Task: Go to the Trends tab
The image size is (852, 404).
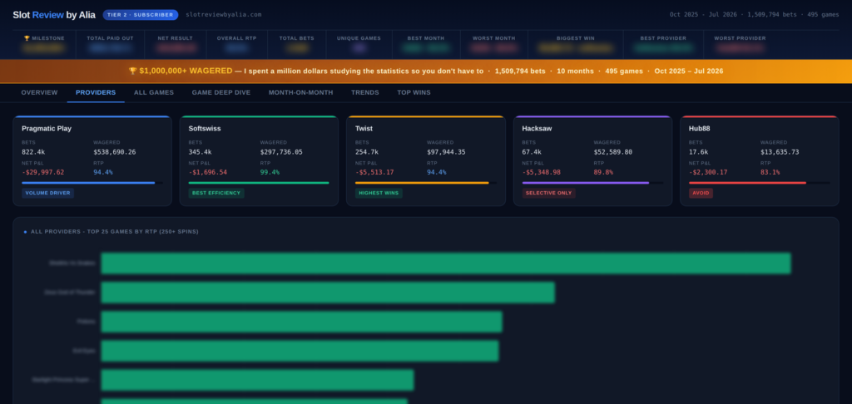Action: pos(365,93)
